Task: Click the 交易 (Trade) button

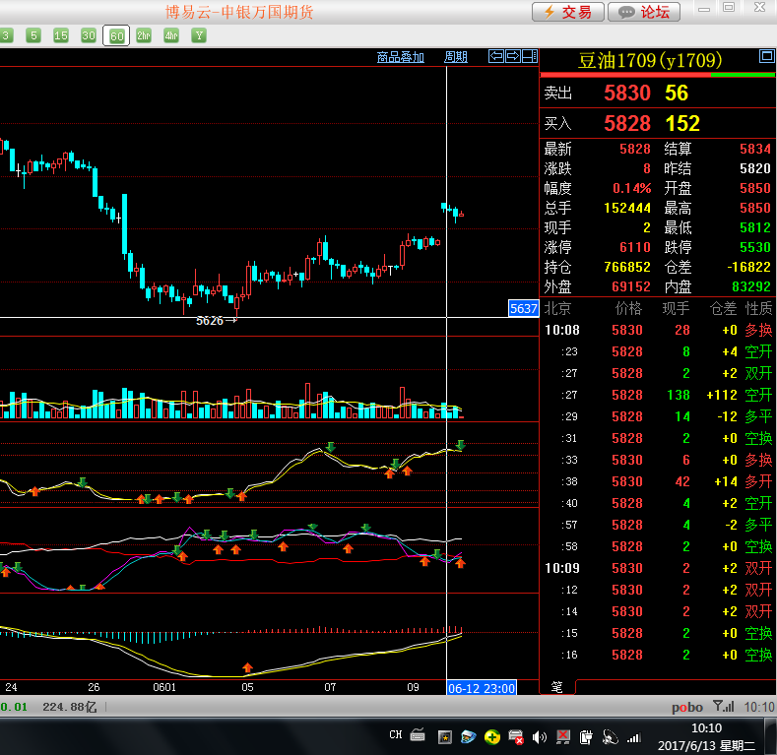Action: 567,12
